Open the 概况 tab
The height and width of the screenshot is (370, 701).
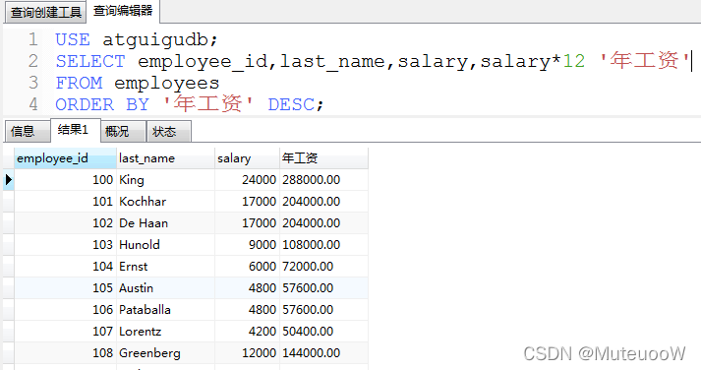pos(123,131)
